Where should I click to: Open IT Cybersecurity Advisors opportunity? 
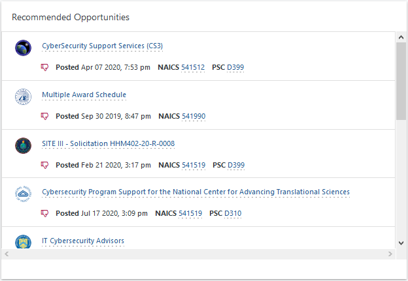83,241
